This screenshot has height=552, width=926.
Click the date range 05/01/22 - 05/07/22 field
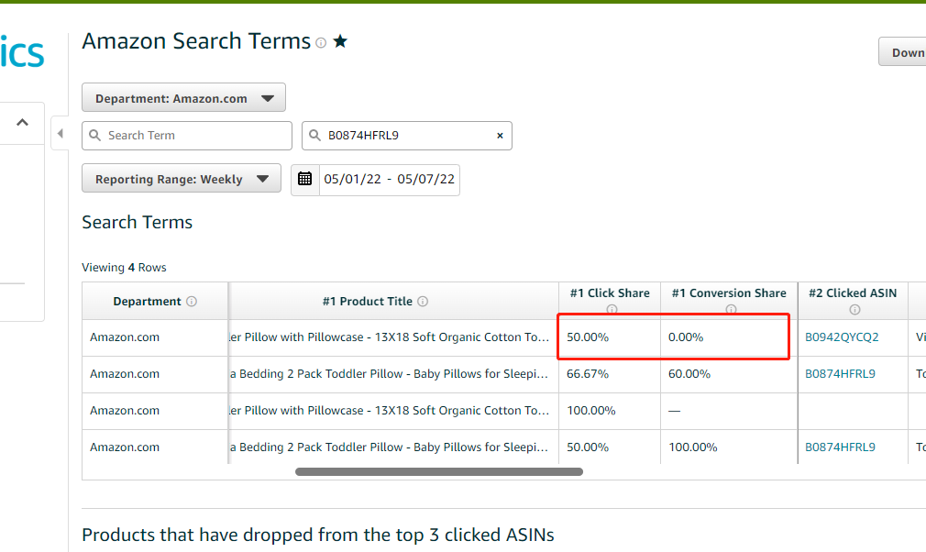click(x=389, y=180)
